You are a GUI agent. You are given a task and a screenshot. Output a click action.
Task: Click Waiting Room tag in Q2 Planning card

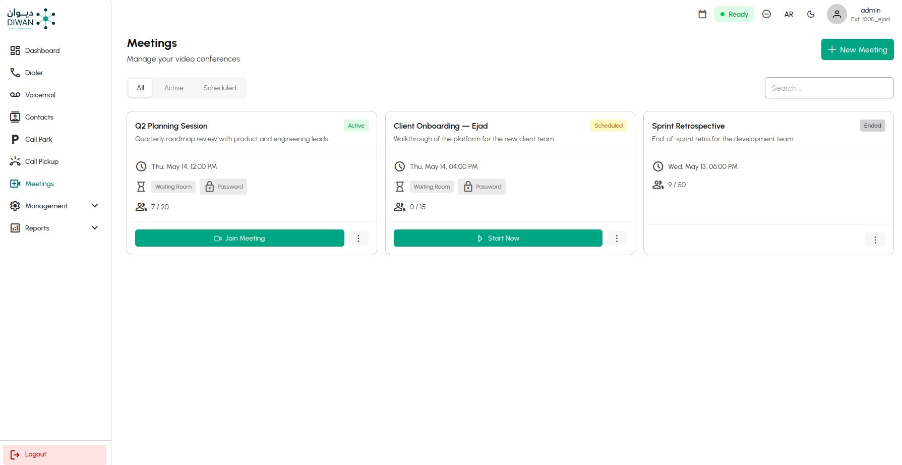point(173,187)
